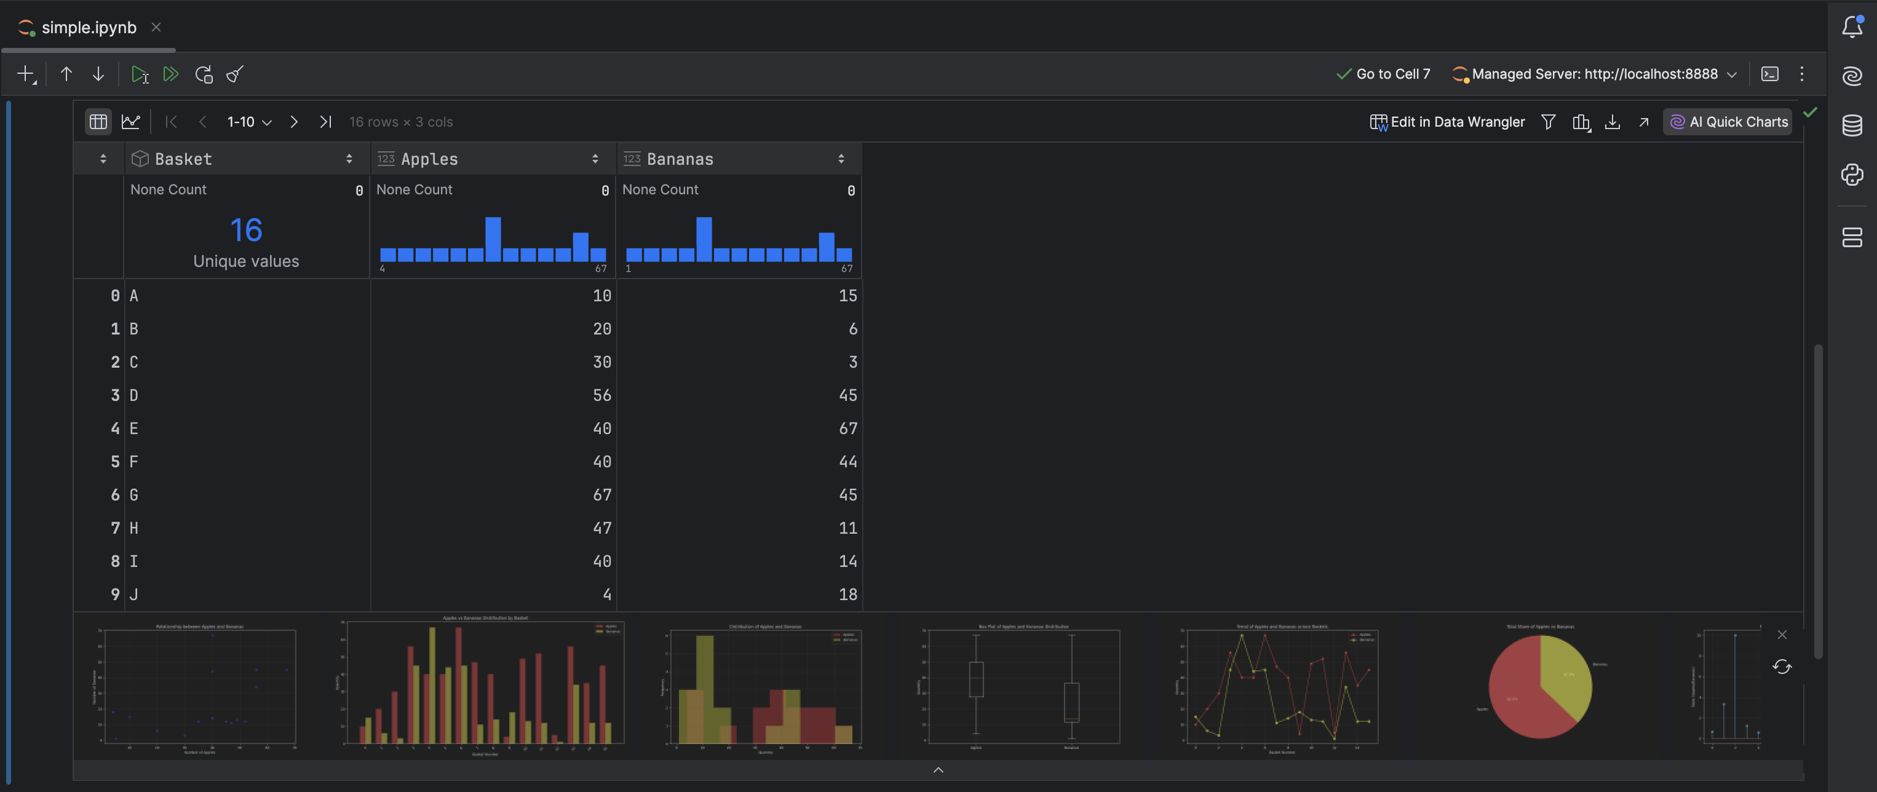Open the Python Console tool window
Viewport: 1877px width, 792px height.
point(1852,175)
